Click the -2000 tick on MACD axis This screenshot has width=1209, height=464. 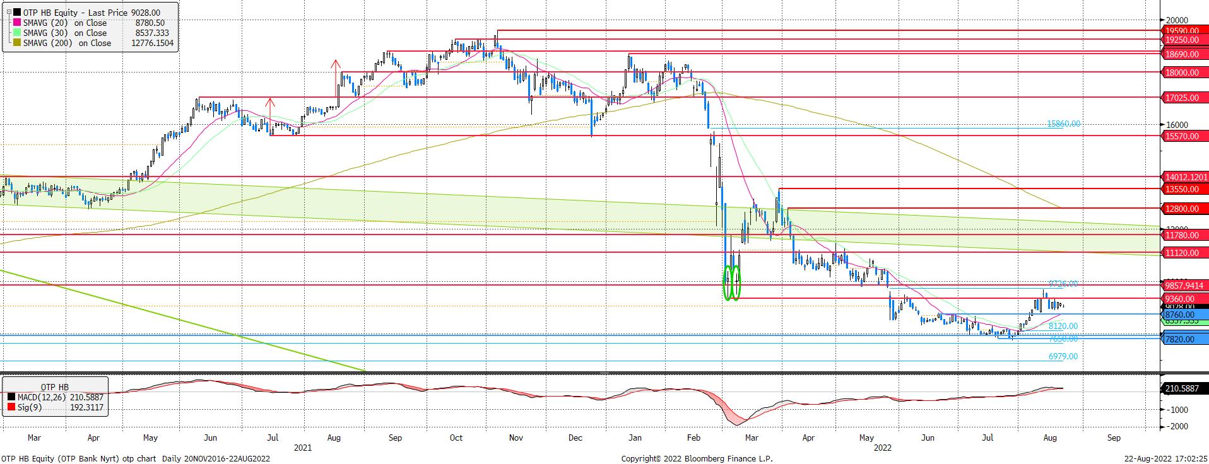[x=1177, y=427]
